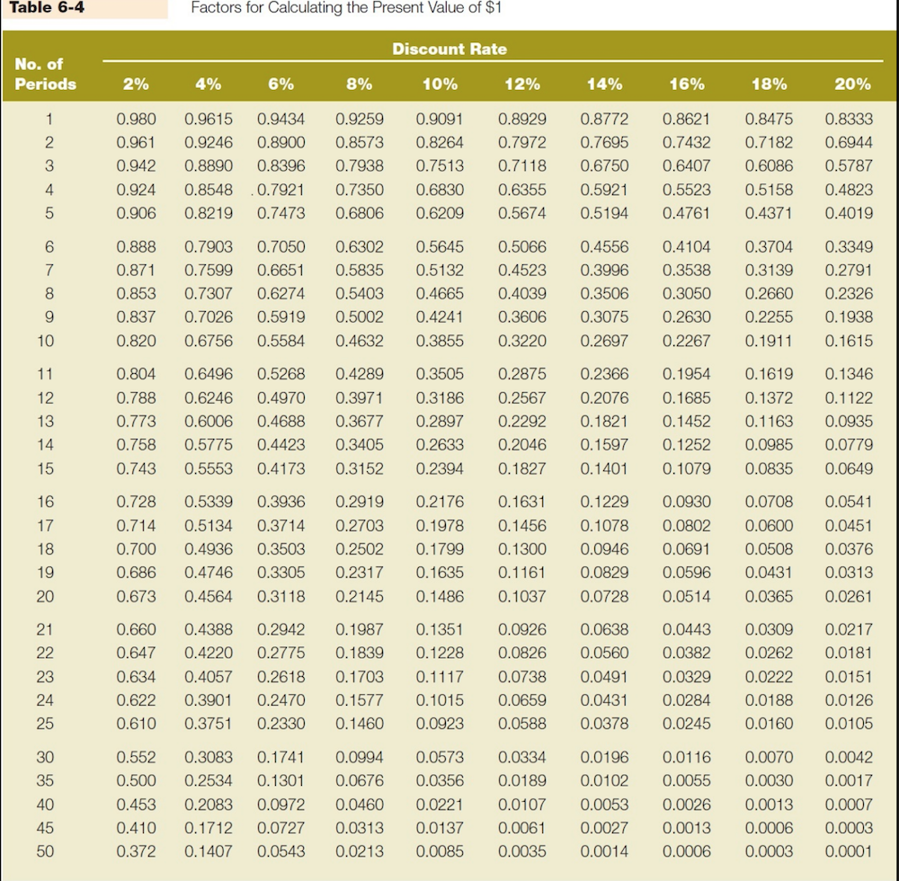This screenshot has height=881, width=899.
Task: Select 0.700 in period 18 row
Action: tap(136, 549)
